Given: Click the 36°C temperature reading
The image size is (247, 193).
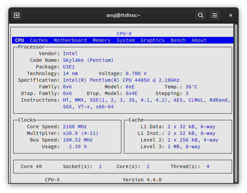Looking at the screenshot, I should click(191, 87).
